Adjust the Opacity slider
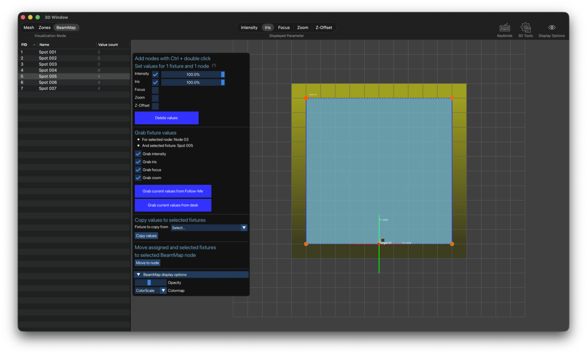 (151, 283)
